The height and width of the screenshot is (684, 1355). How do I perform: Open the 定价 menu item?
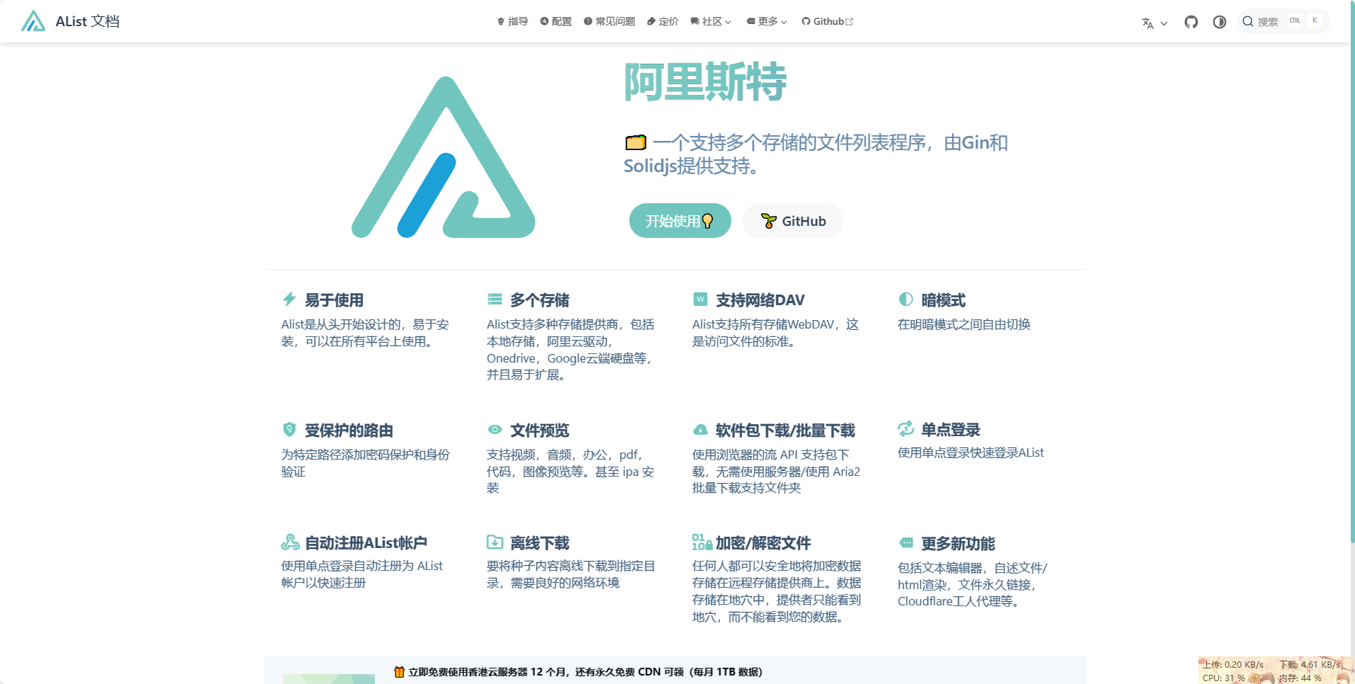pos(663,21)
